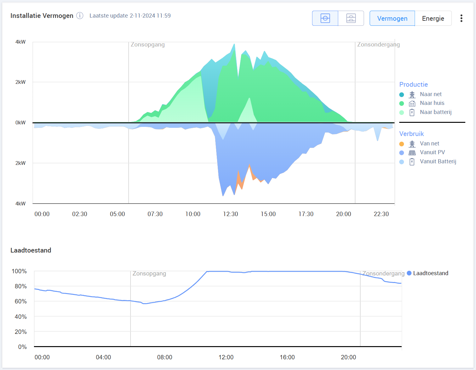Click the Naar huis house icon

click(412, 103)
